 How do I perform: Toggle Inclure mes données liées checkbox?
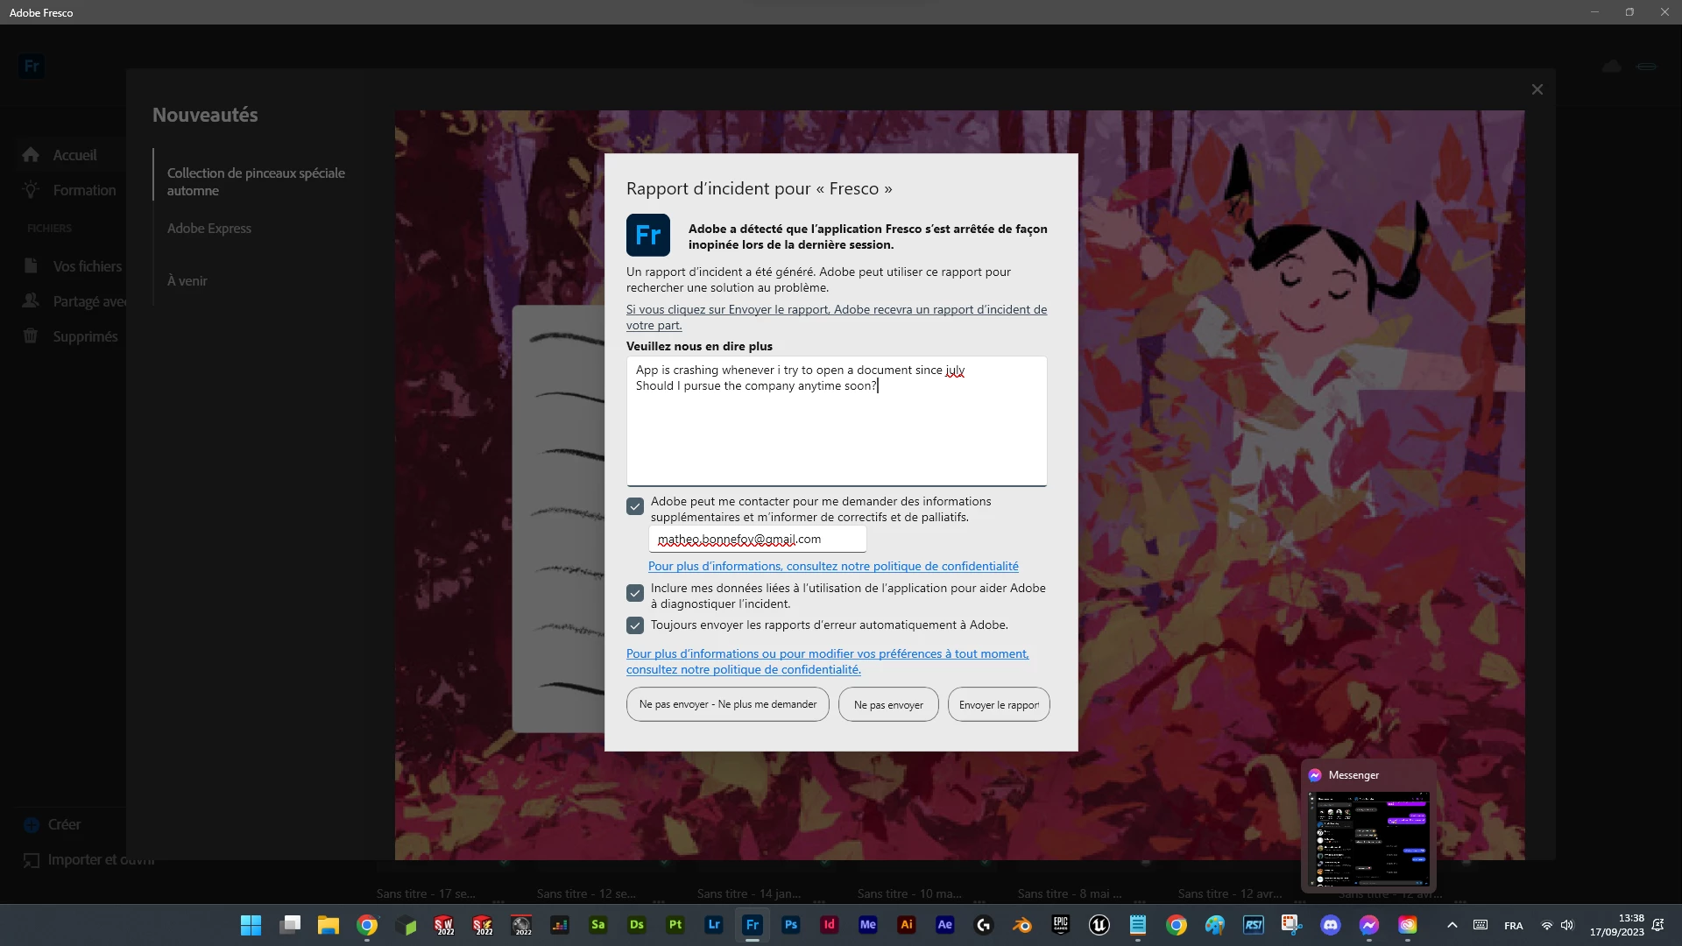tap(635, 593)
